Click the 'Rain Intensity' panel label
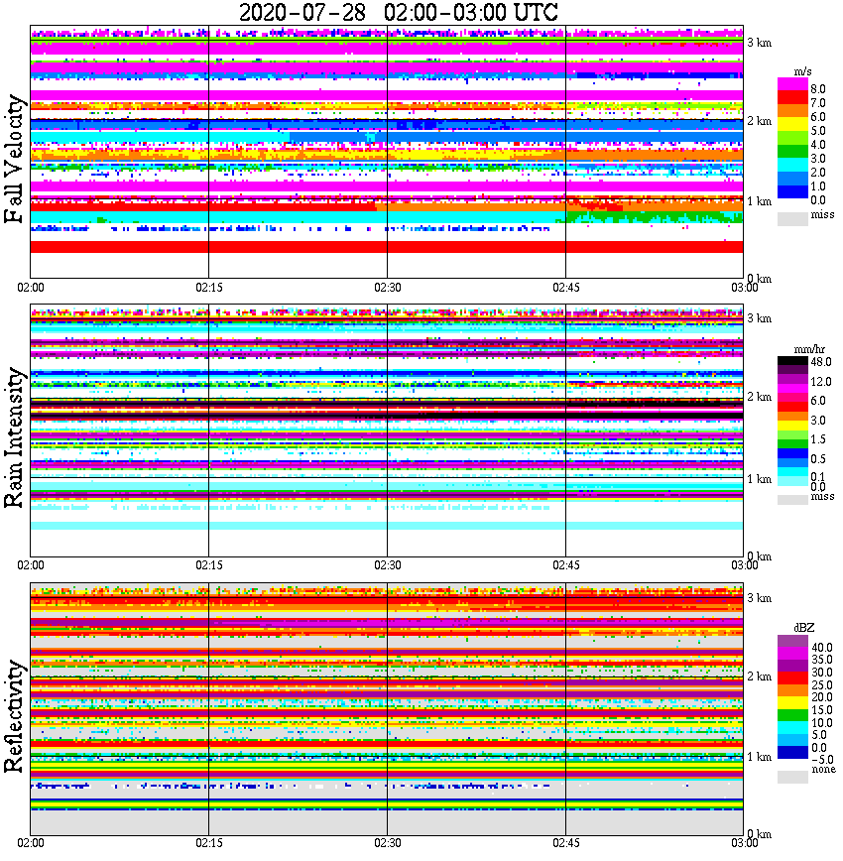The image size is (843, 861). pyautogui.click(x=15, y=437)
